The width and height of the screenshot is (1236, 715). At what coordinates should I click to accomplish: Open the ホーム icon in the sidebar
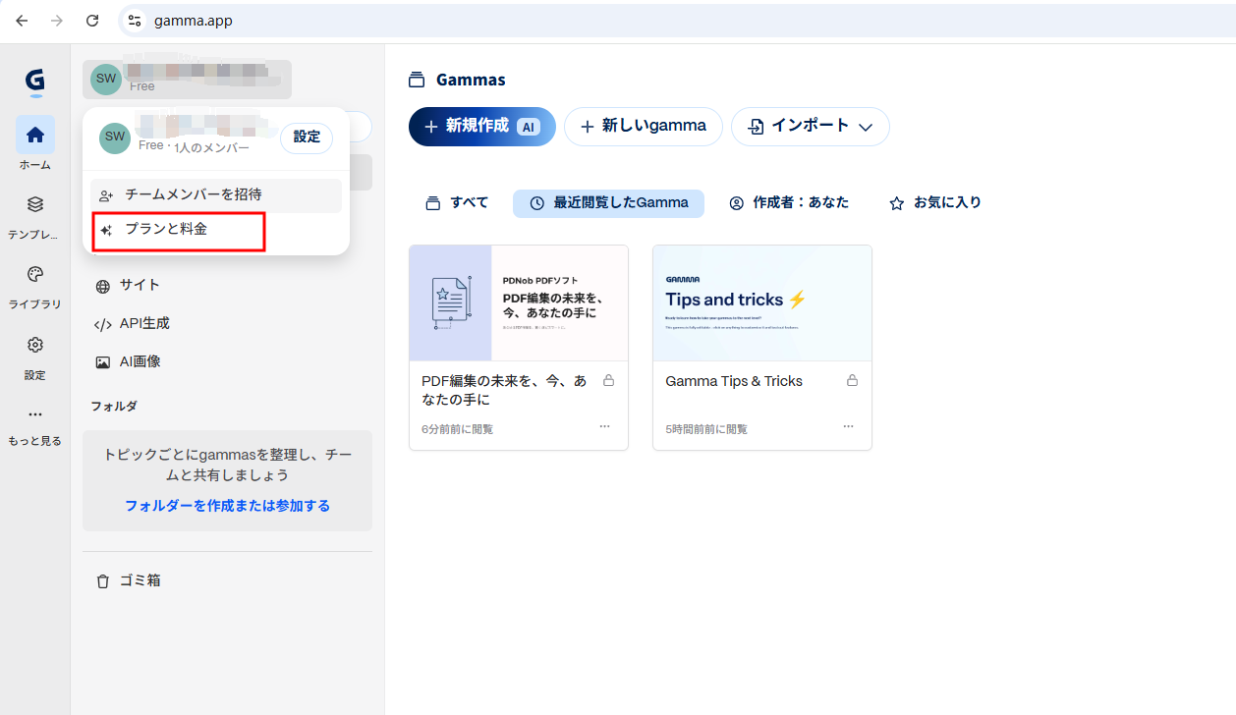(34, 135)
